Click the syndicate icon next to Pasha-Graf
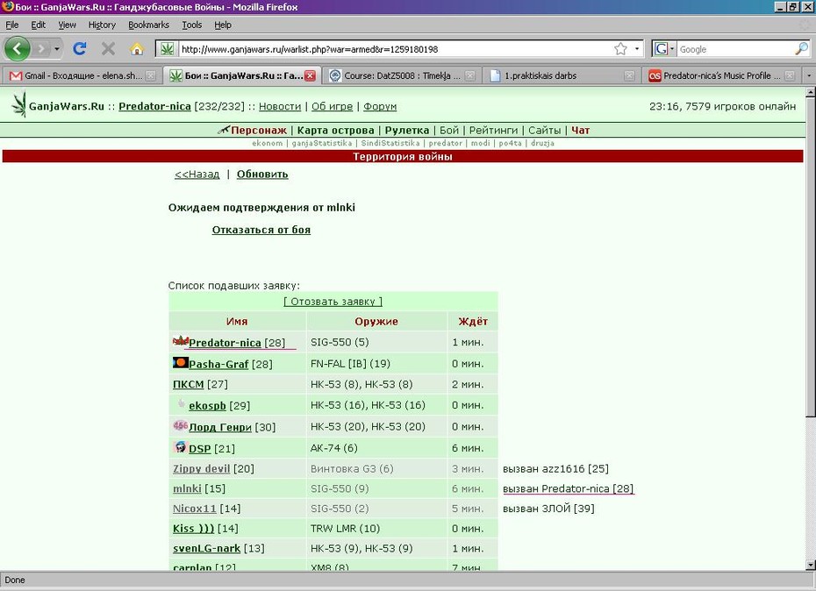 point(181,363)
